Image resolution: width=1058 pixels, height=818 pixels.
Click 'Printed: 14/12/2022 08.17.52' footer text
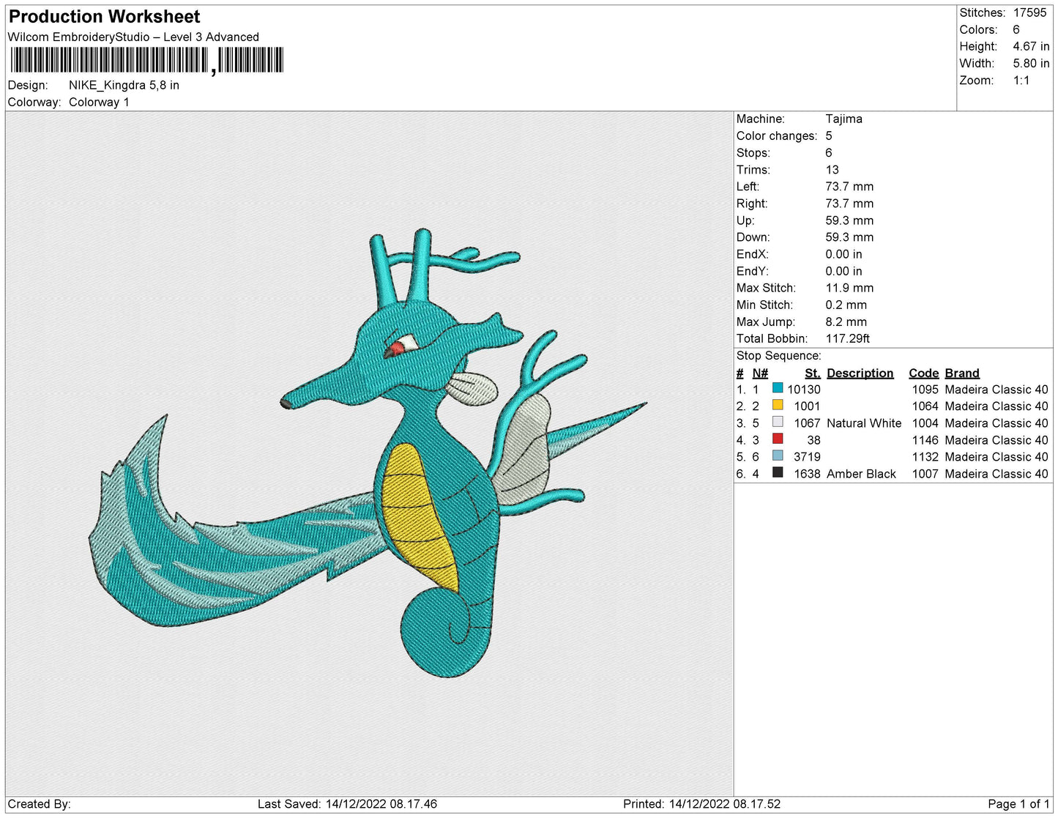701,804
